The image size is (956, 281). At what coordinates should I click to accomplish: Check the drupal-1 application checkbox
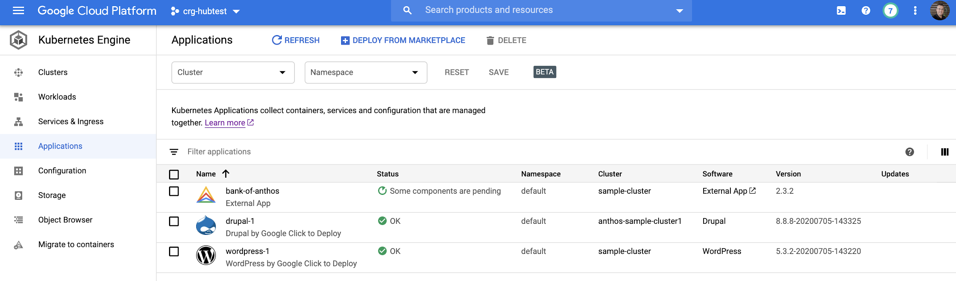174,222
